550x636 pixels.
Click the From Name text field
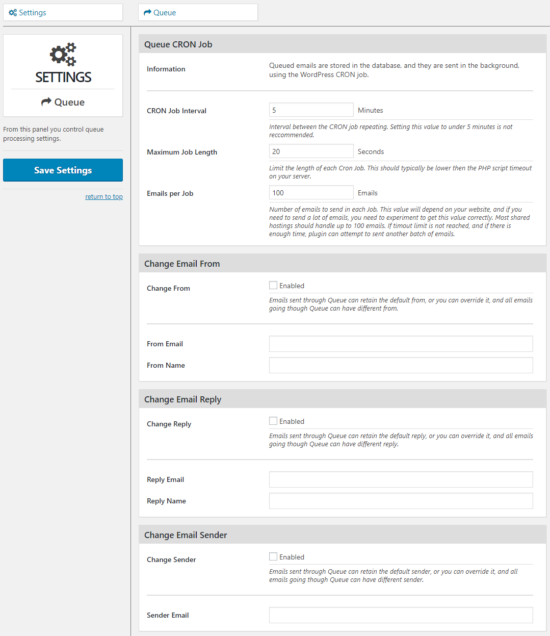click(401, 365)
